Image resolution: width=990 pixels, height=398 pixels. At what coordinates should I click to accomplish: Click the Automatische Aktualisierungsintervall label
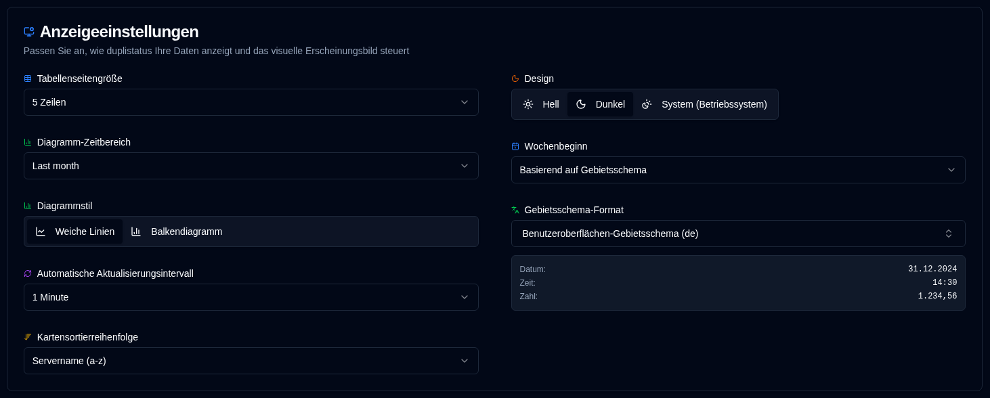115,273
